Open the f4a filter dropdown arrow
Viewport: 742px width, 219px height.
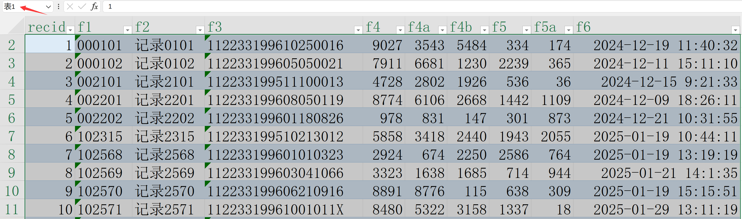(442, 30)
